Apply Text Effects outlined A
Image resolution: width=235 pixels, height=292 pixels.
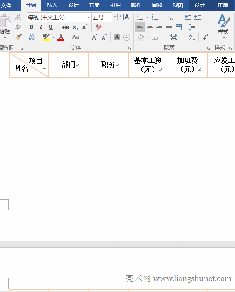[32, 37]
